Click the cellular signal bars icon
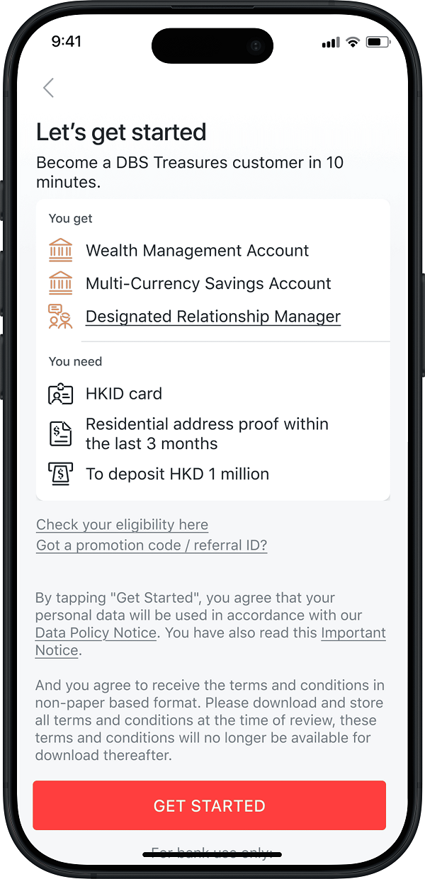This screenshot has height=879, width=425. pyautogui.click(x=331, y=42)
